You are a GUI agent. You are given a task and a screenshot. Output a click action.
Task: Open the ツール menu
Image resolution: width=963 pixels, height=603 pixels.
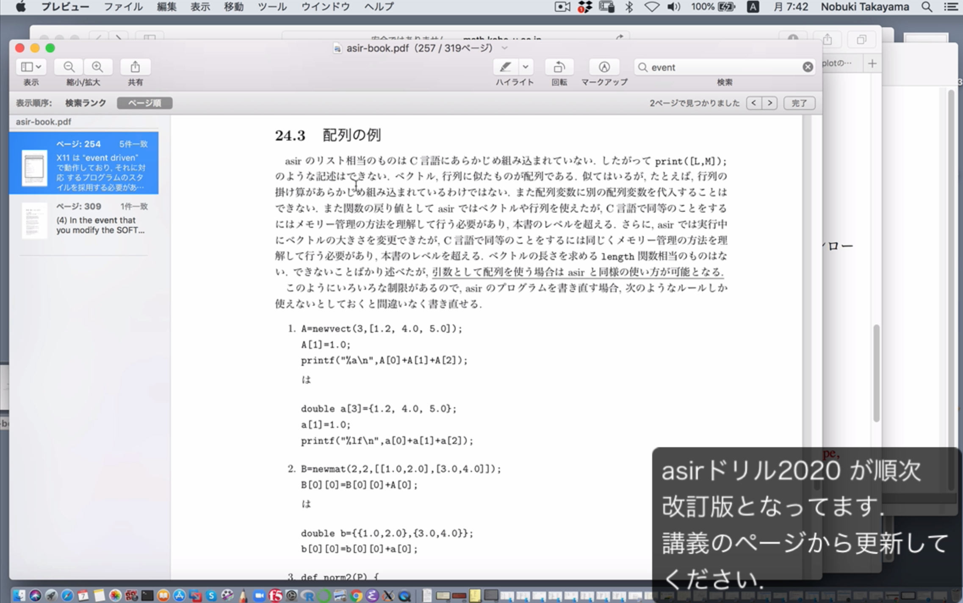tap(272, 7)
